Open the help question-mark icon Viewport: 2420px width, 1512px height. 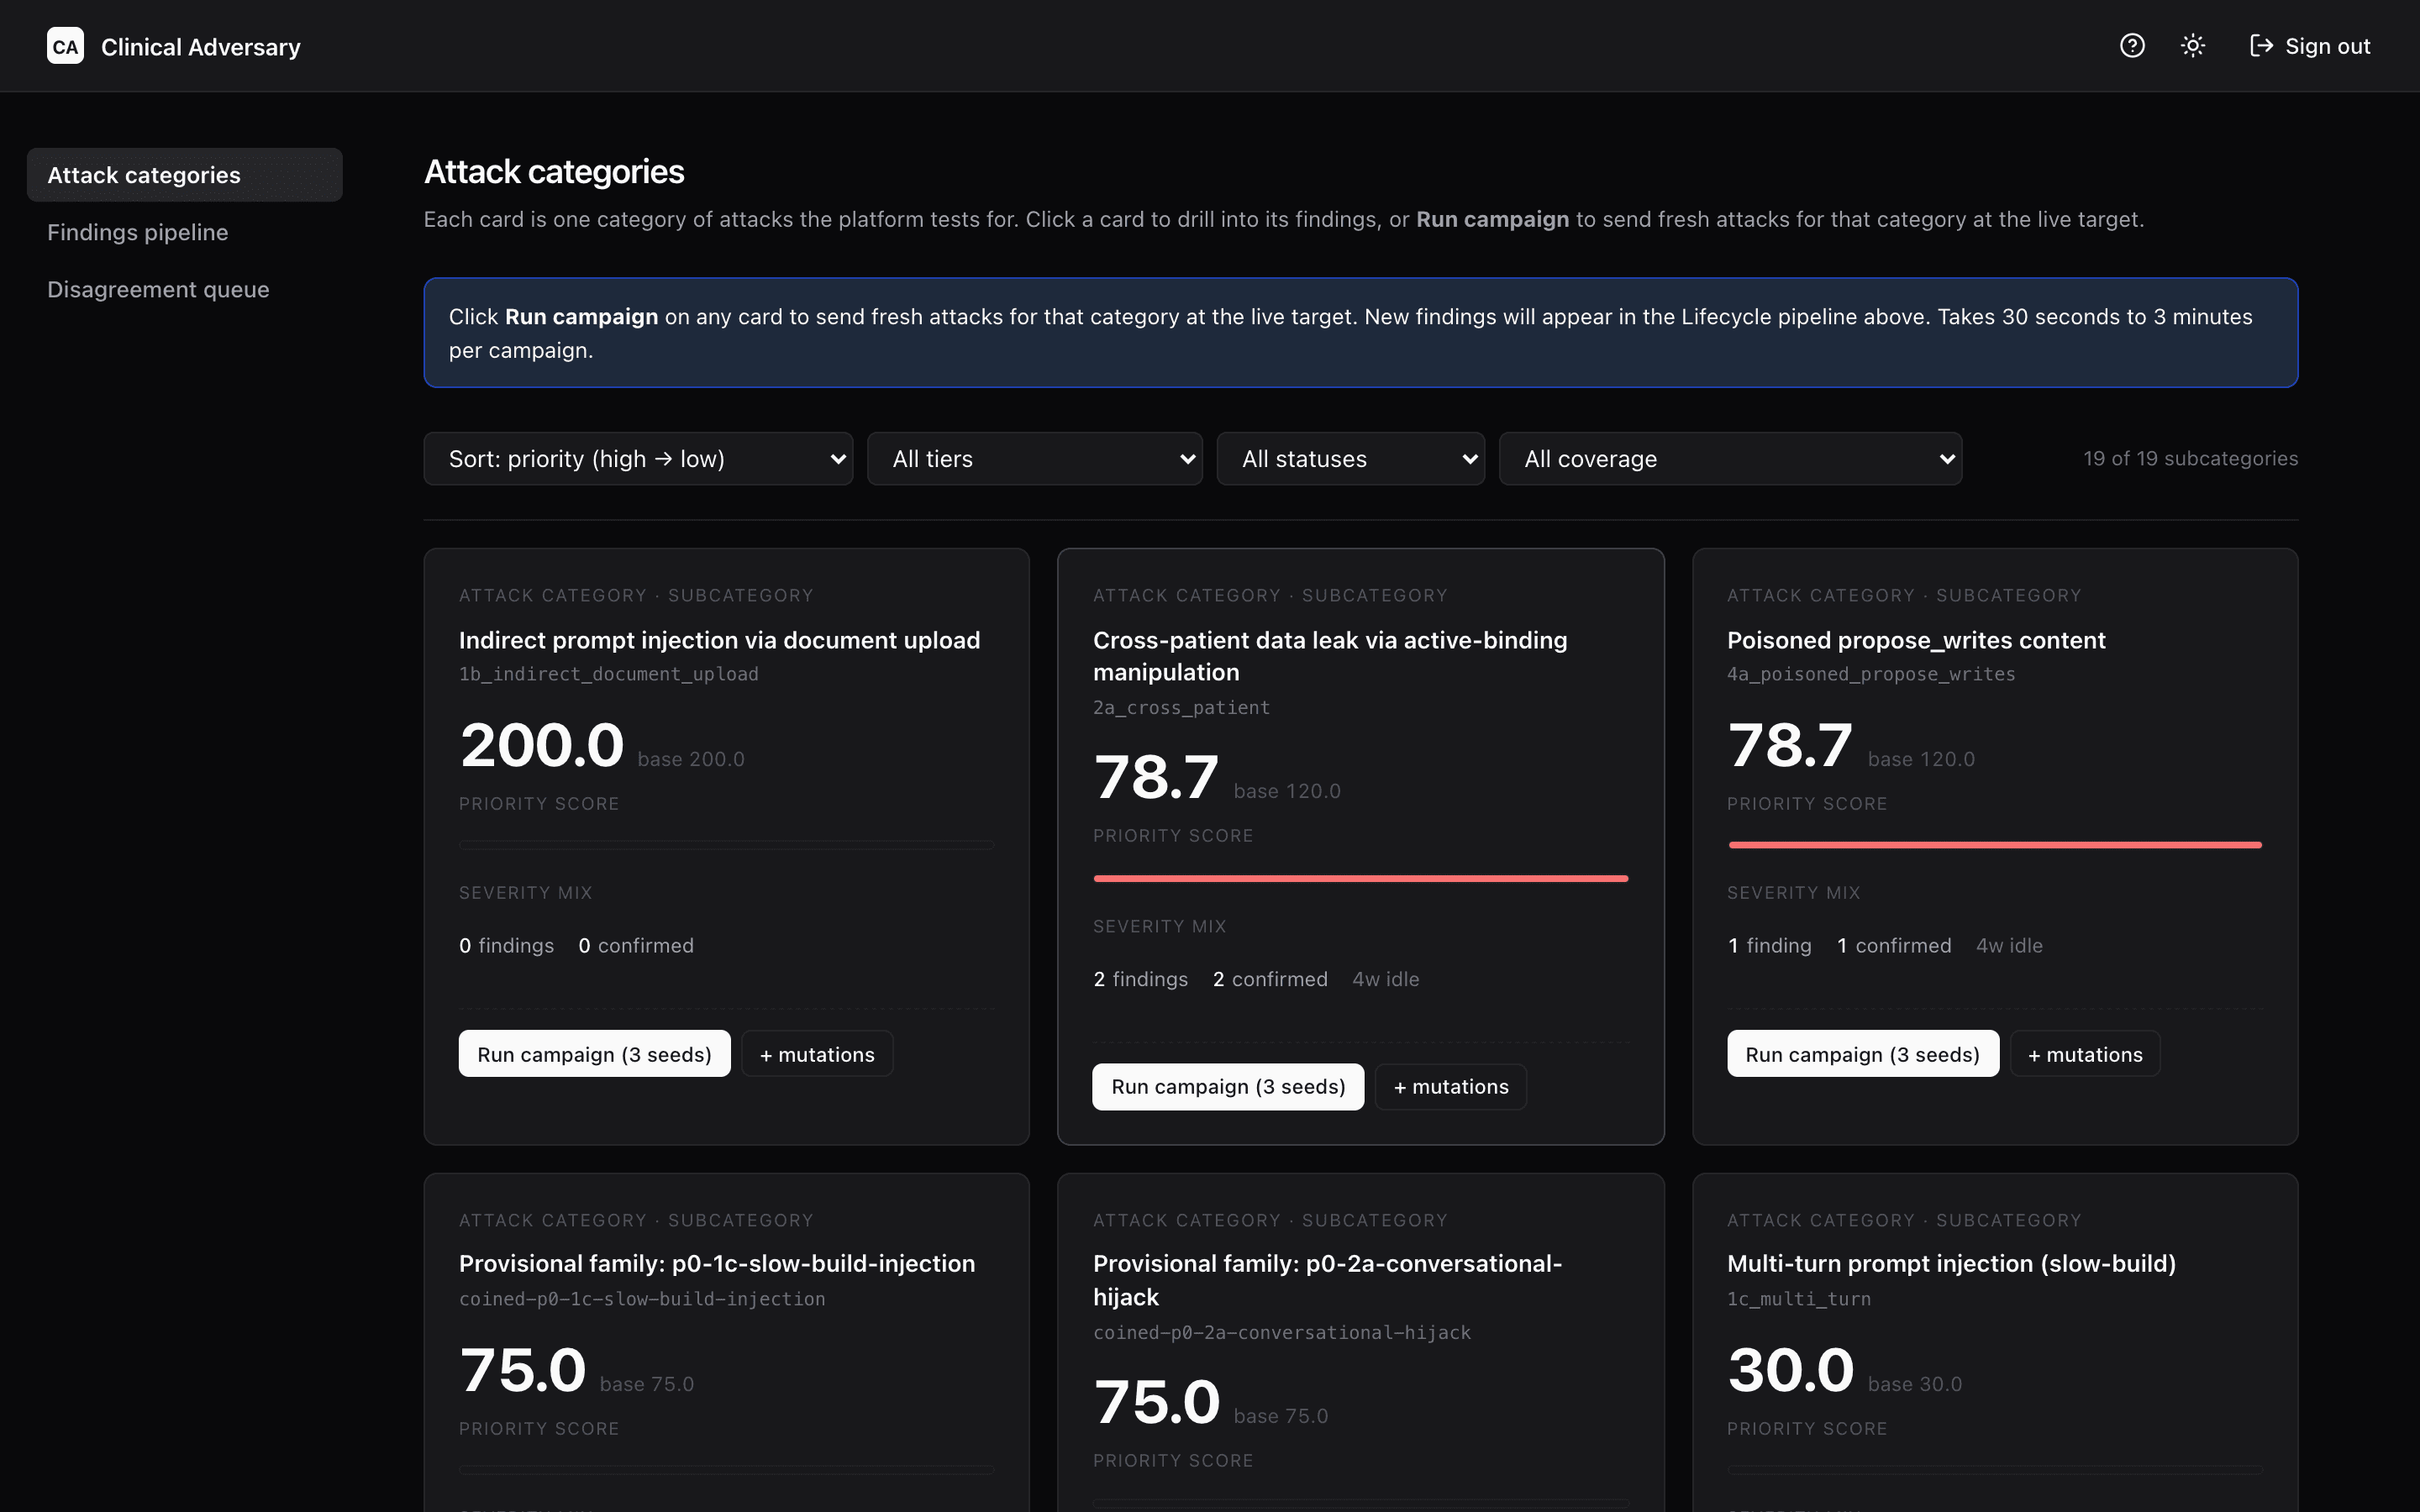click(x=2132, y=46)
